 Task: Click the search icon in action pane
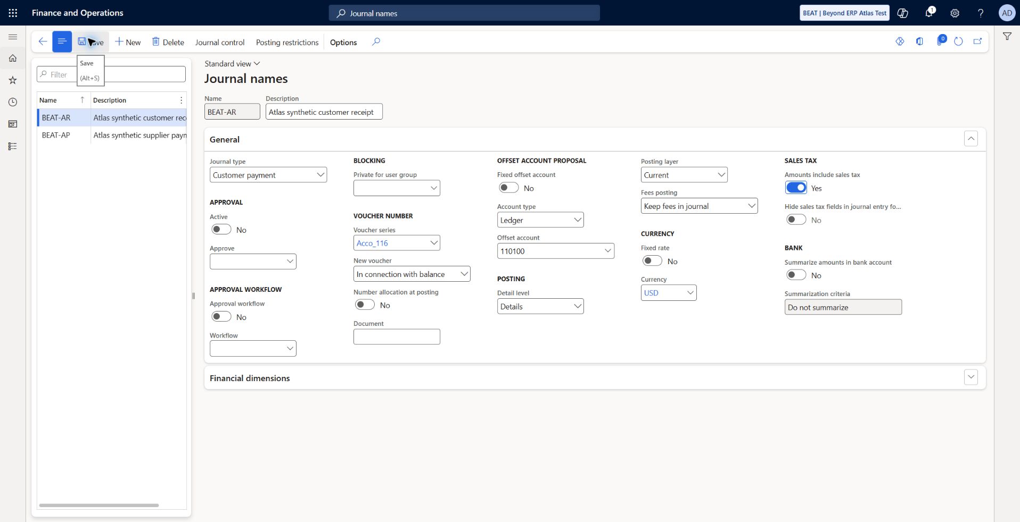(x=376, y=42)
